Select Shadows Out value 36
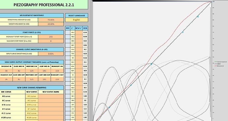This screenshot has height=121, width=228. point(6,79)
